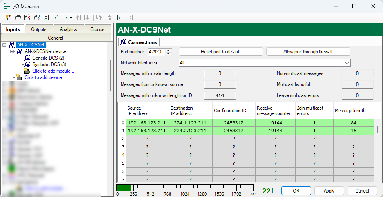This screenshot has width=383, height=197.
Task: Click Messages from unknown source counter
Action: (x=220, y=84)
